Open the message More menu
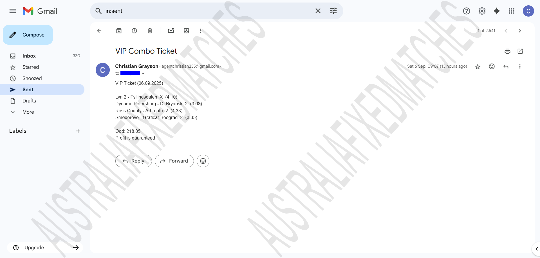 (x=520, y=66)
